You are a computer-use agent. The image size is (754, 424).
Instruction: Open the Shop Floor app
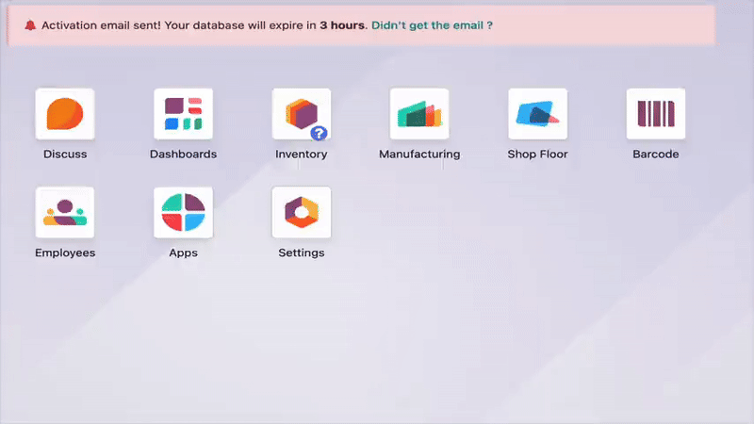(x=537, y=114)
